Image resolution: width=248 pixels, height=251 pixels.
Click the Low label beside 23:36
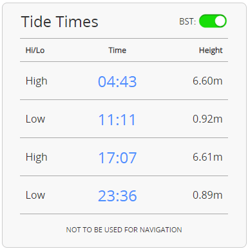35,196
